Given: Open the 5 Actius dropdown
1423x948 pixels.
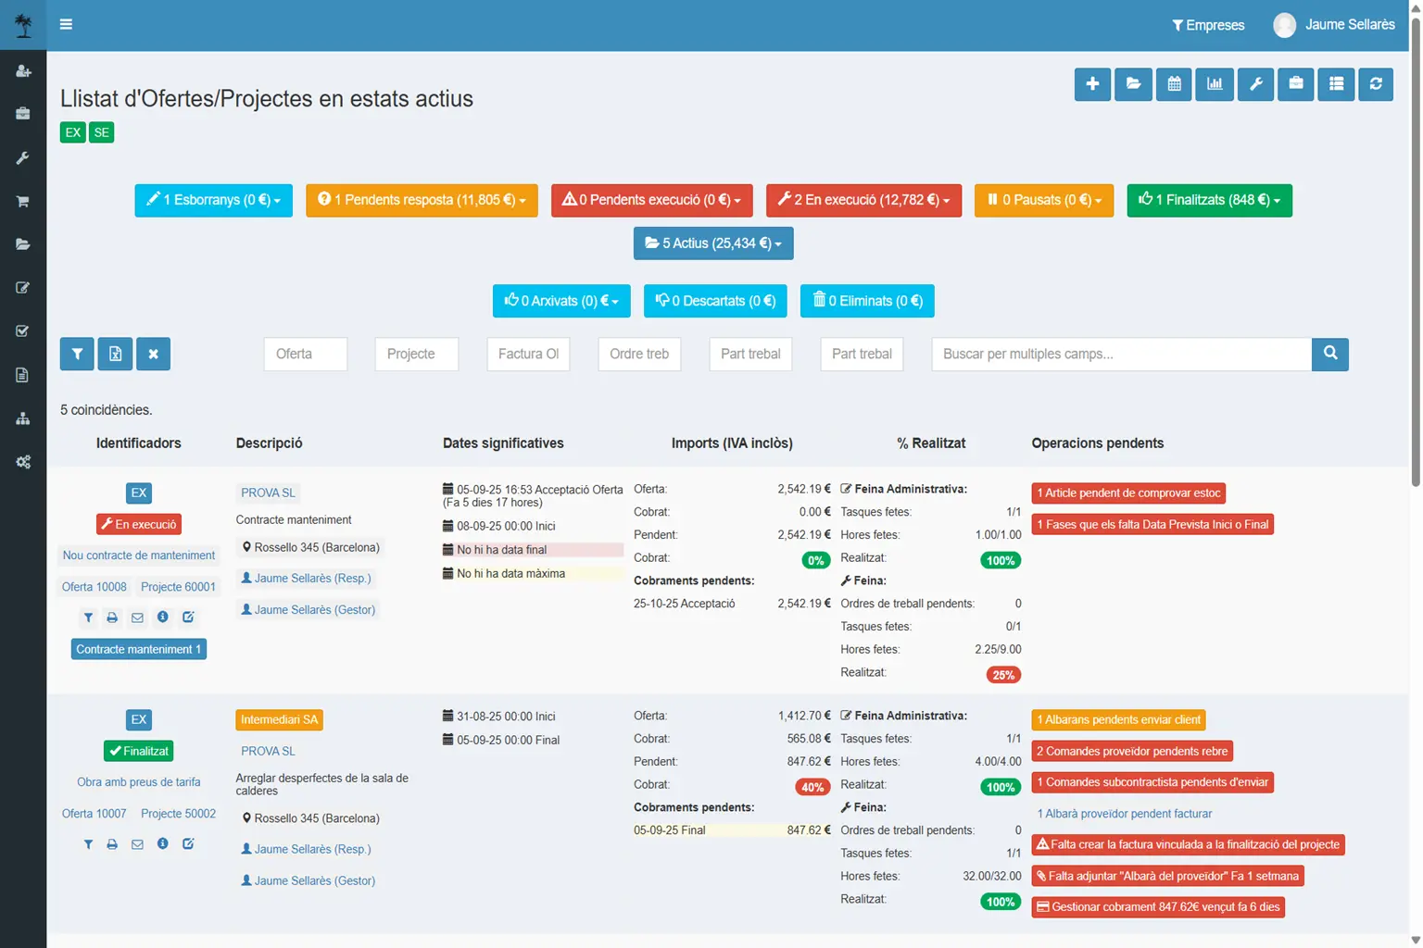Looking at the screenshot, I should click(x=713, y=243).
